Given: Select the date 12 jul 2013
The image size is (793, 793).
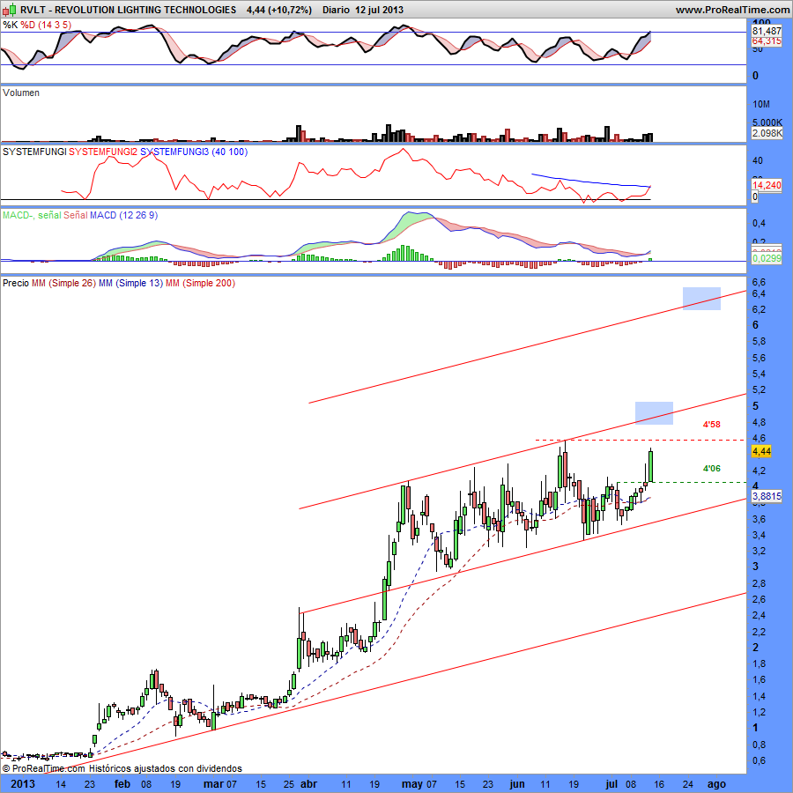Looking at the screenshot, I should (x=379, y=10).
